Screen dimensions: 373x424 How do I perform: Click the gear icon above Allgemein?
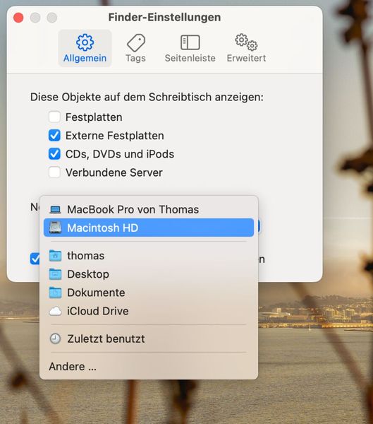(x=85, y=42)
